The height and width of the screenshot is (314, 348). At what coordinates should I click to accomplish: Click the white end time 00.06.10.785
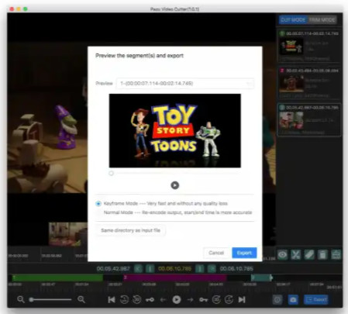pos(236,269)
